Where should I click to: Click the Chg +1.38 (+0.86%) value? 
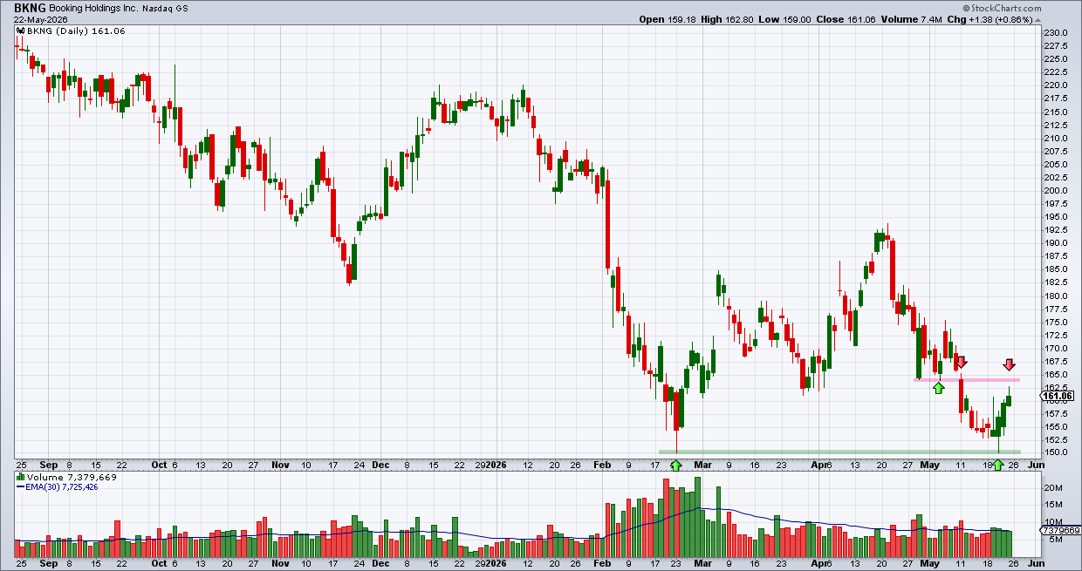[991, 18]
